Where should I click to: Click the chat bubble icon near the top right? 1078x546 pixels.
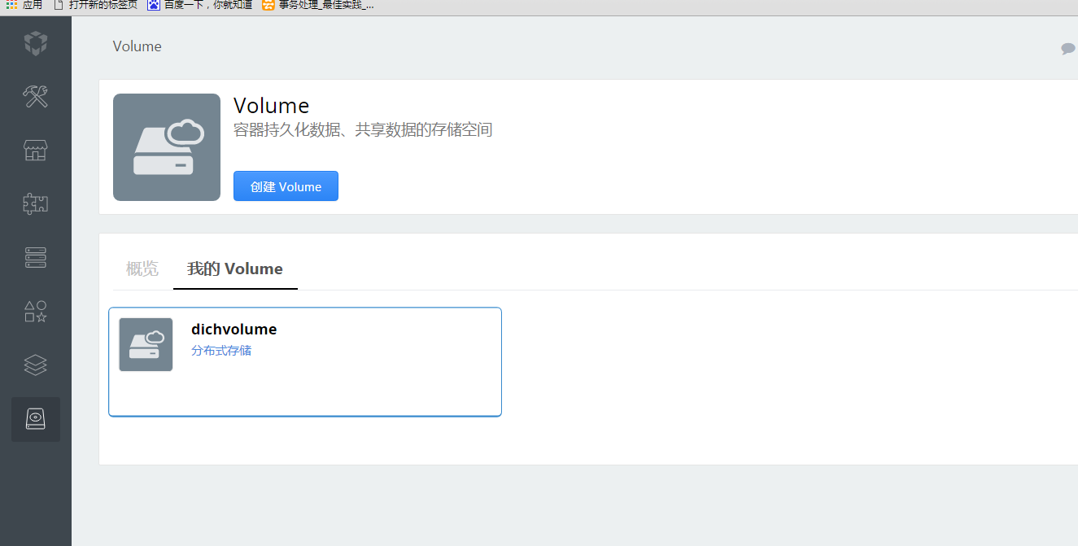click(x=1067, y=49)
